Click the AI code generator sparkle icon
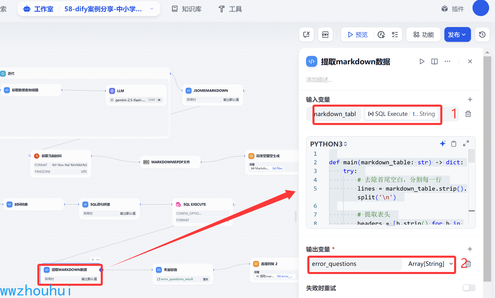495x298 pixels. [x=443, y=144]
